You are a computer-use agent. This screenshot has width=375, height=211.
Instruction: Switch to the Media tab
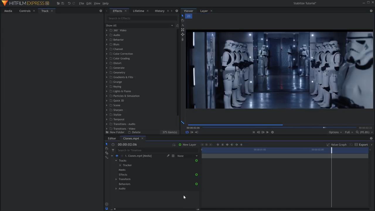[8, 11]
